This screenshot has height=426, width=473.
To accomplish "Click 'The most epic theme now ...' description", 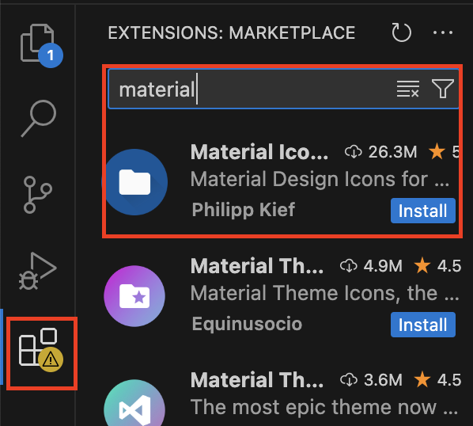I will [324, 407].
